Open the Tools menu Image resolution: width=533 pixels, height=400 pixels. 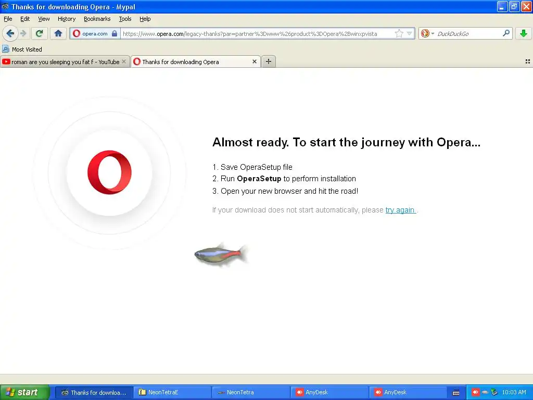(x=125, y=19)
